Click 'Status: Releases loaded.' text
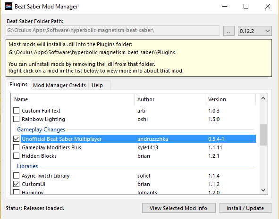 [x=35, y=208]
